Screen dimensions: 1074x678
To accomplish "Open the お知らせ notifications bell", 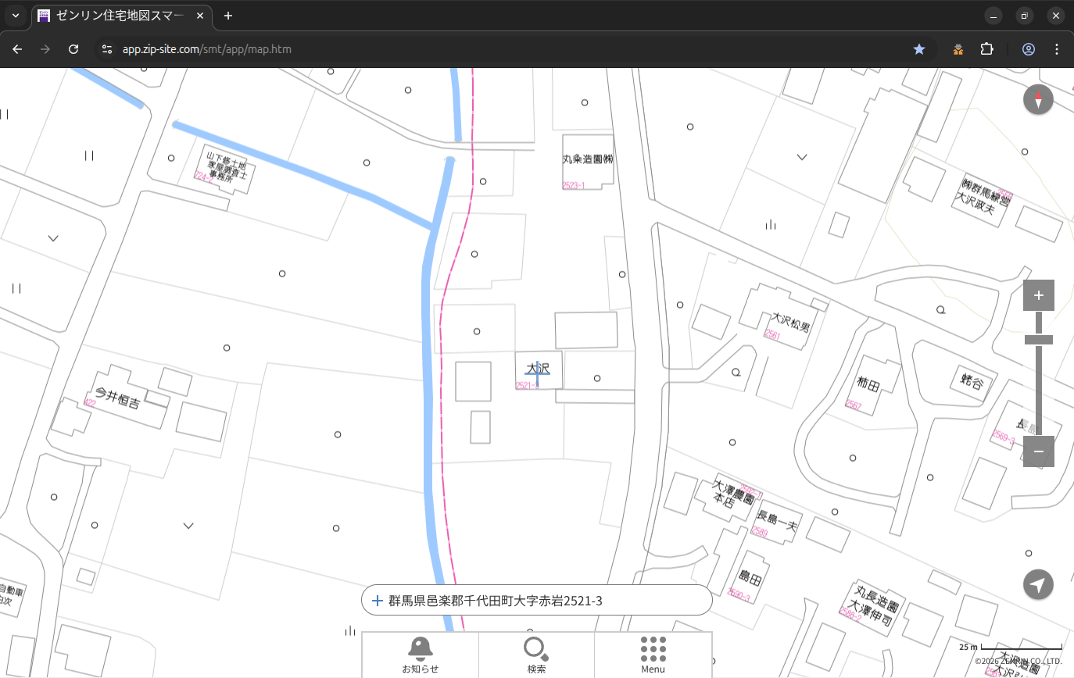I will click(420, 655).
